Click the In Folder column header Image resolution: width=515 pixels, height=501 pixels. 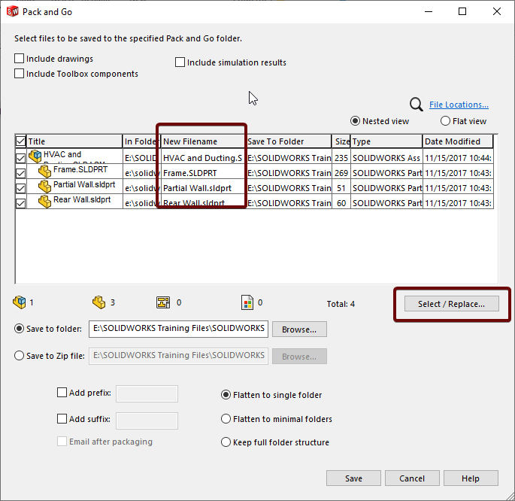(141, 141)
